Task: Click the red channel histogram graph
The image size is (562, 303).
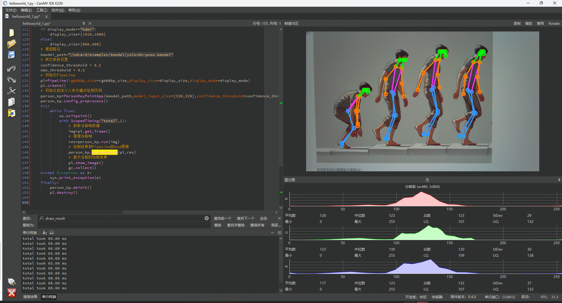Action: [425, 199]
